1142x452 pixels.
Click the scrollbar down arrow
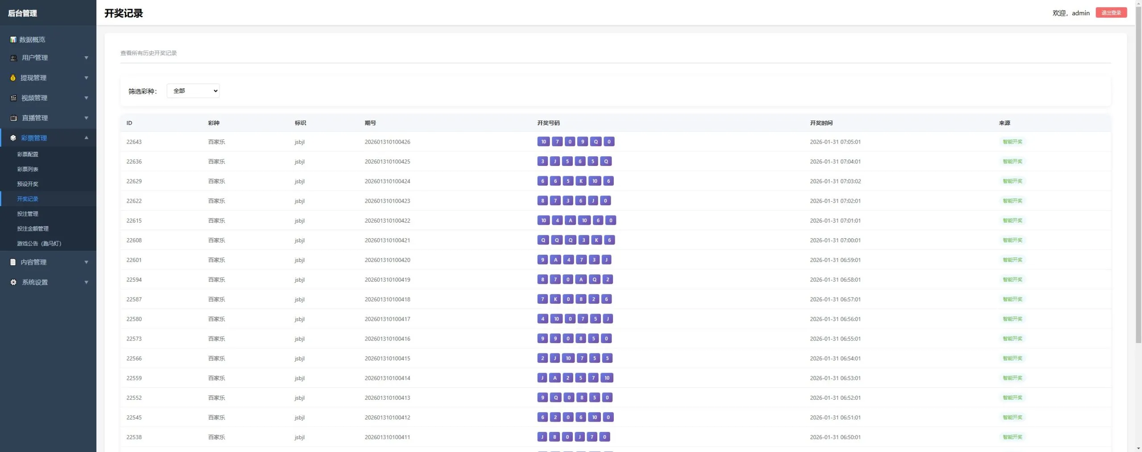[1138, 448]
